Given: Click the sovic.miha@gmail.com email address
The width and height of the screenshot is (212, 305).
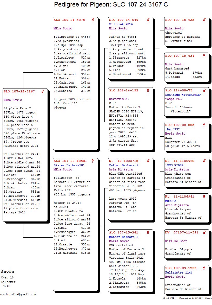Looking at the screenshot, I should (18, 294).
